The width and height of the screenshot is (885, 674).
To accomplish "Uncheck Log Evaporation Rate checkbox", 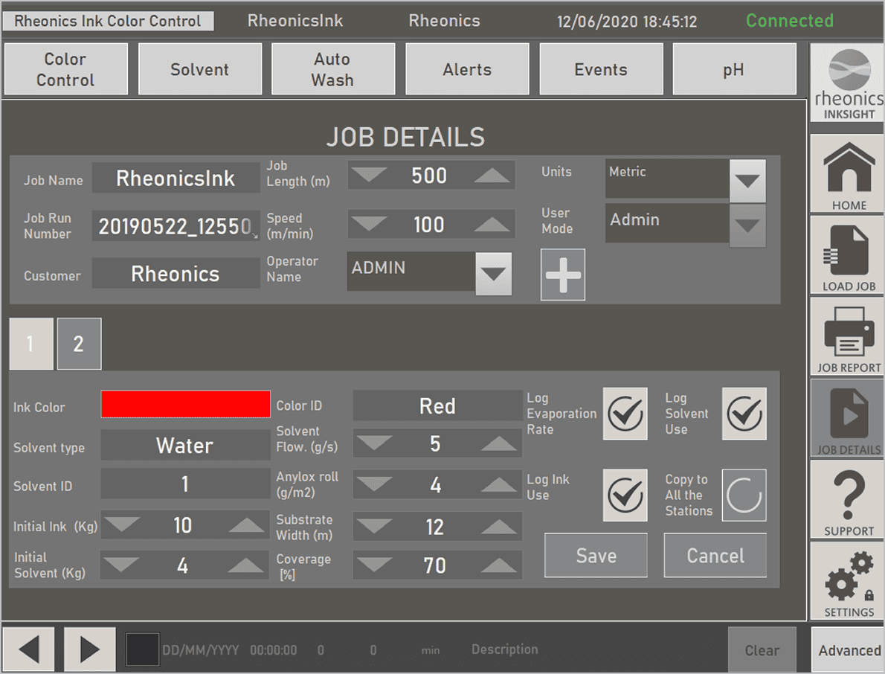I will [x=625, y=414].
